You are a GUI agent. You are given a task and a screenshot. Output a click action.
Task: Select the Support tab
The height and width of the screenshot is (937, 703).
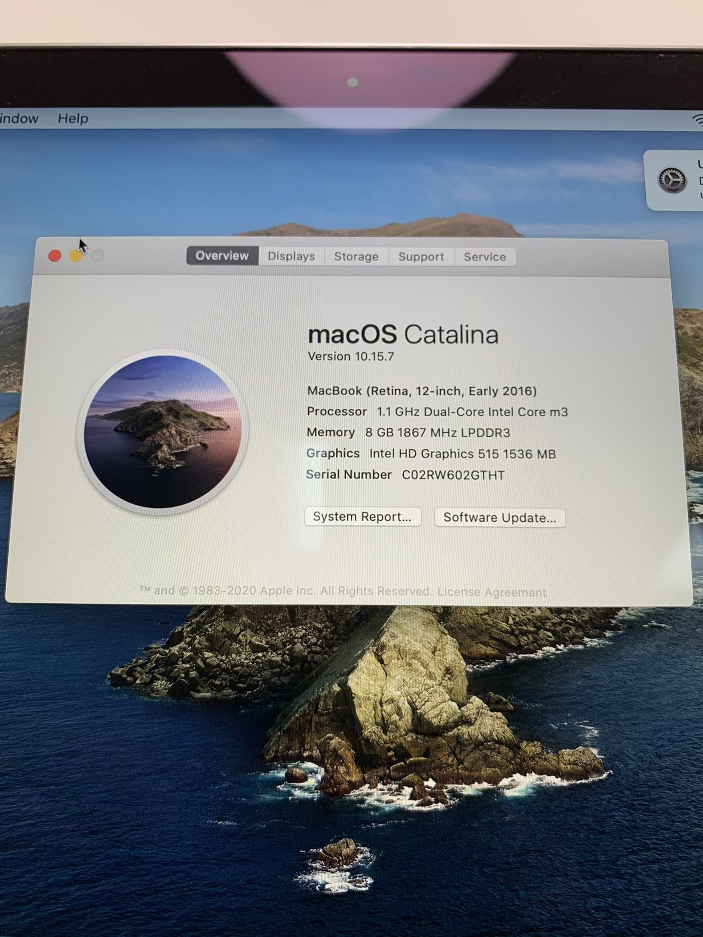tap(421, 257)
